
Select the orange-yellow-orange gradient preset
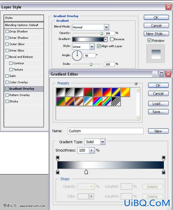[x=125, y=92]
